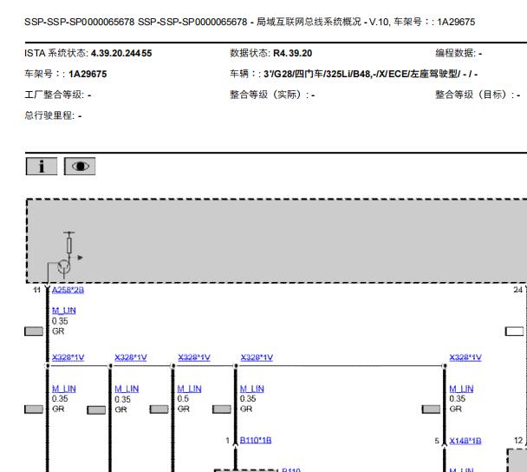
Task: Select ISTA system version 4.39.20.24455
Action: 121,53
